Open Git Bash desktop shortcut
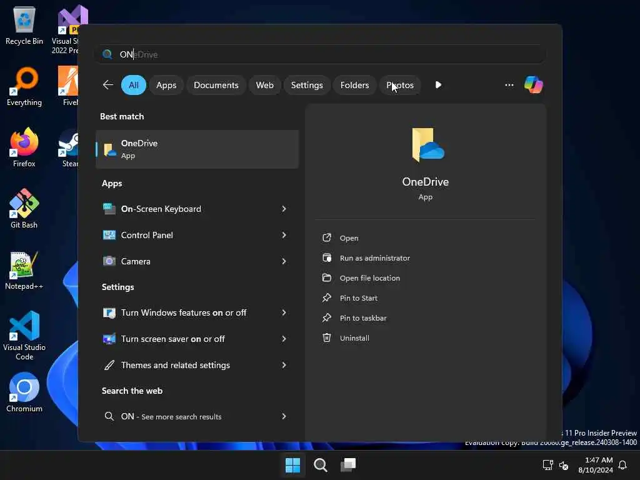 [24, 209]
